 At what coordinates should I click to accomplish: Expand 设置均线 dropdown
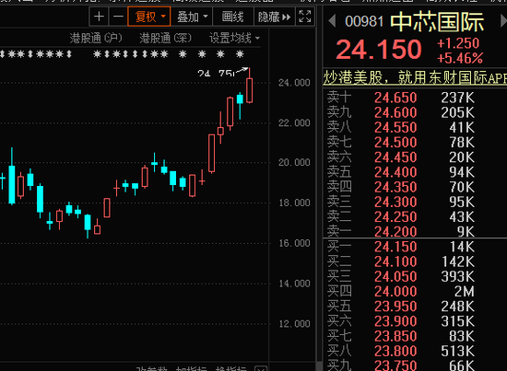click(x=234, y=38)
